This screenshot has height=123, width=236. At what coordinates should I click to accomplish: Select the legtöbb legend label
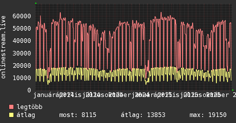29,107
